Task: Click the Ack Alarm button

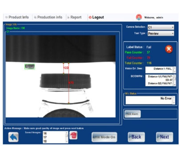Action: coord(132,114)
